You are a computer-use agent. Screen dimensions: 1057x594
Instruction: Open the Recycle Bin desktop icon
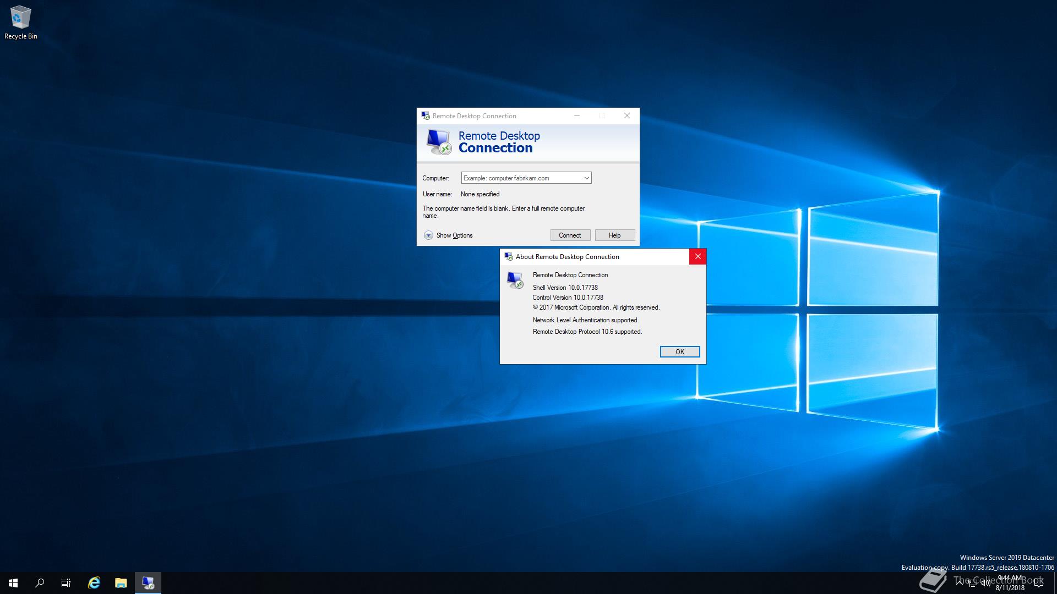coord(20,23)
